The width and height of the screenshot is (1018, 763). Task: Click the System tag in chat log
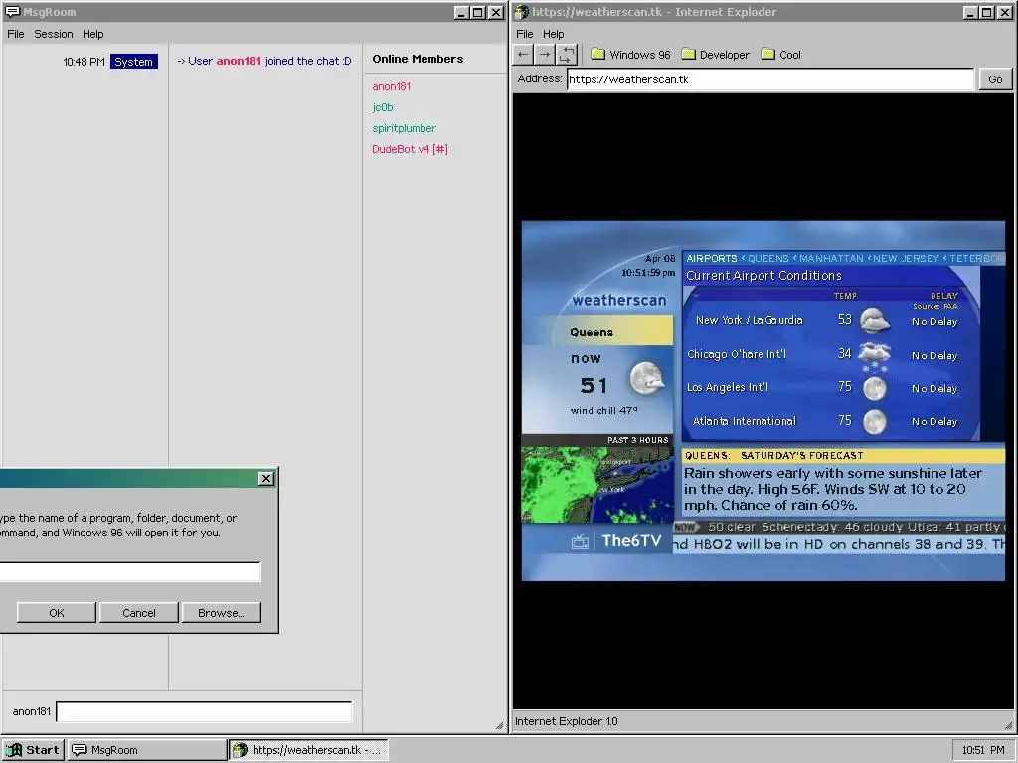tap(134, 61)
